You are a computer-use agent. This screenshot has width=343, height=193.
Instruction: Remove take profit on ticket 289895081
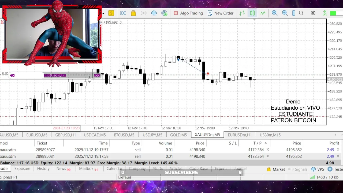pyautogui.click(x=268, y=156)
